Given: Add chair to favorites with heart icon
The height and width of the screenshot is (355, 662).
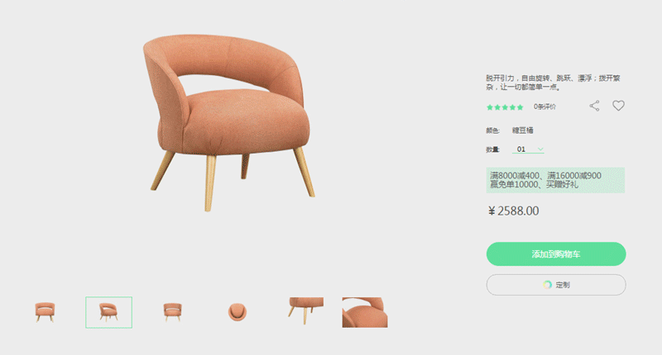Looking at the screenshot, I should click(x=618, y=106).
